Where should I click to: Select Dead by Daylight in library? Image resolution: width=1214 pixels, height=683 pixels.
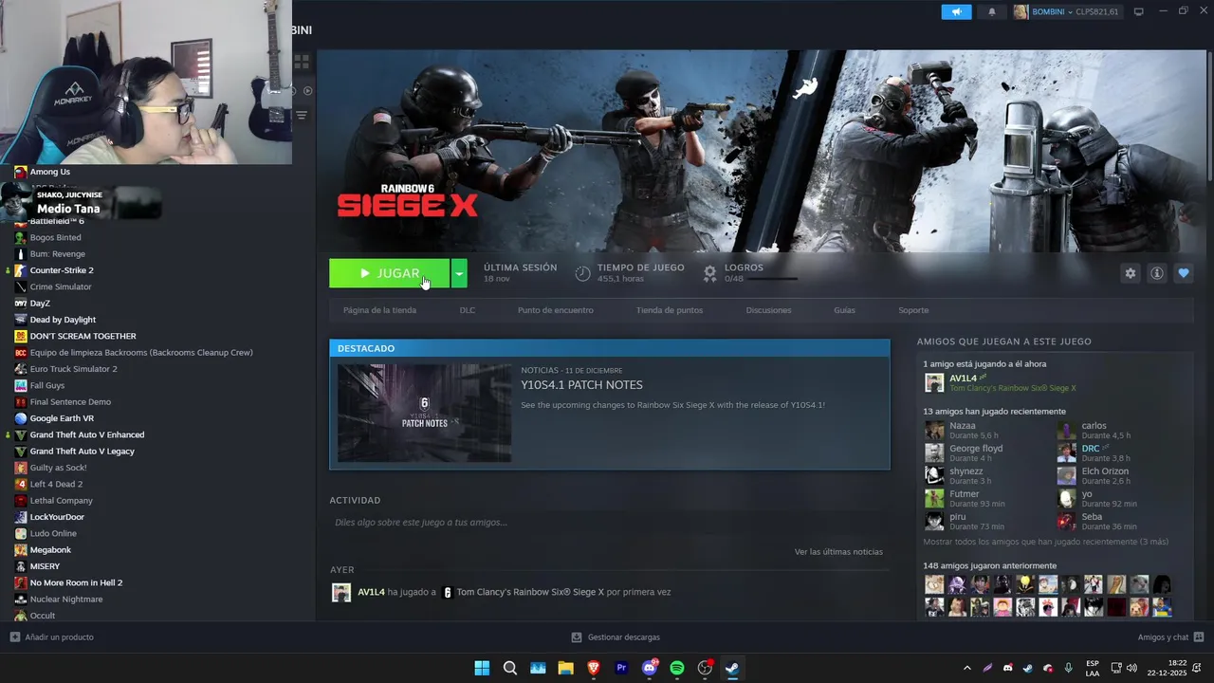63,320
